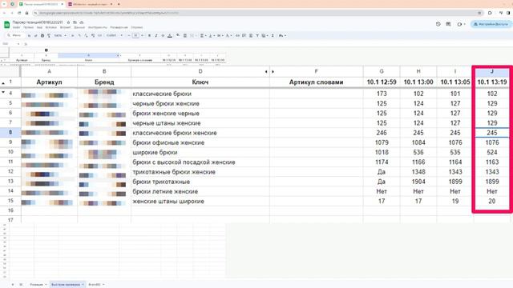513x288 pixels.
Task: Select row 8 header
Action: (10, 132)
